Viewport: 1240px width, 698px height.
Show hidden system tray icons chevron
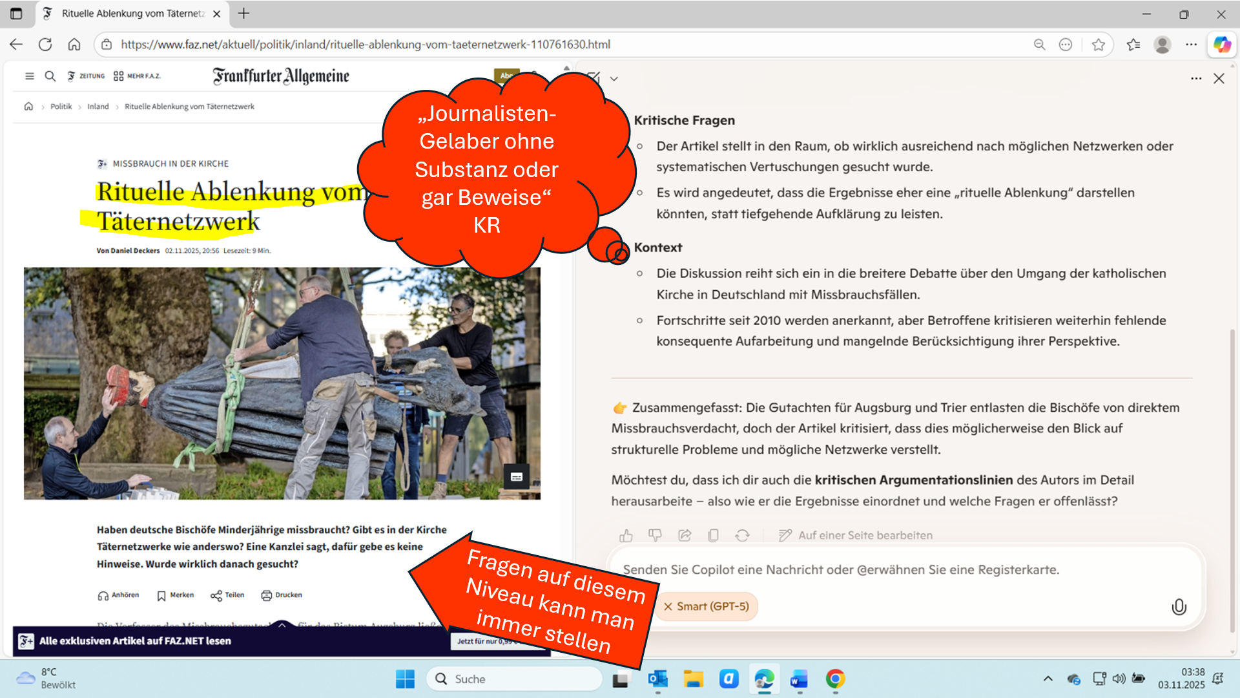tap(1048, 679)
